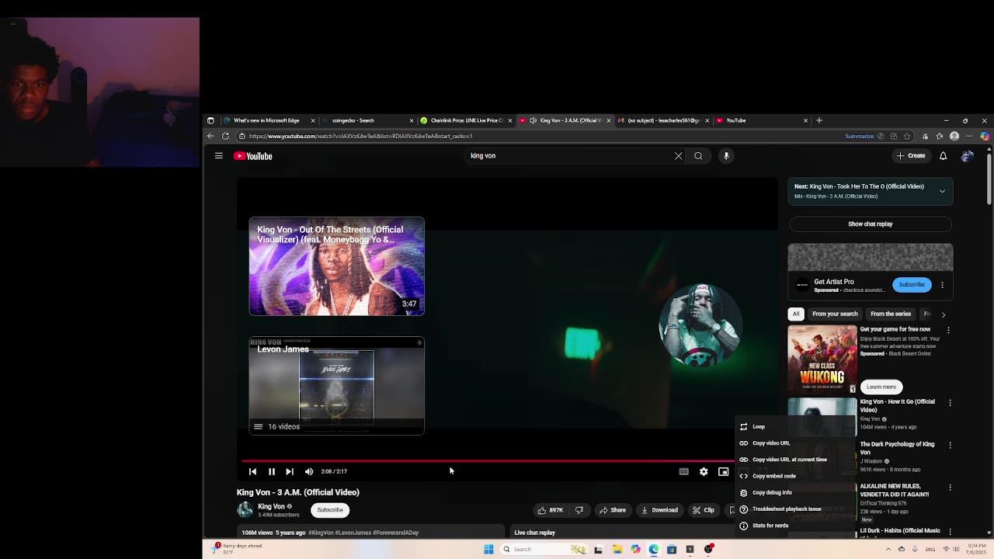
Task: Download the video
Action: pos(659,510)
